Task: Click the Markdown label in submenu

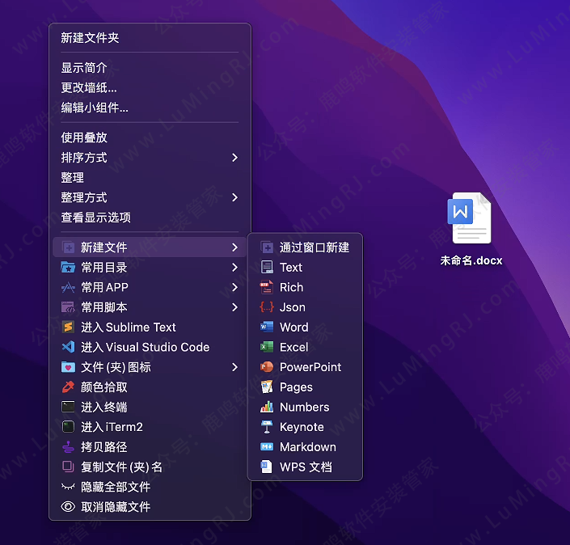Action: click(308, 447)
